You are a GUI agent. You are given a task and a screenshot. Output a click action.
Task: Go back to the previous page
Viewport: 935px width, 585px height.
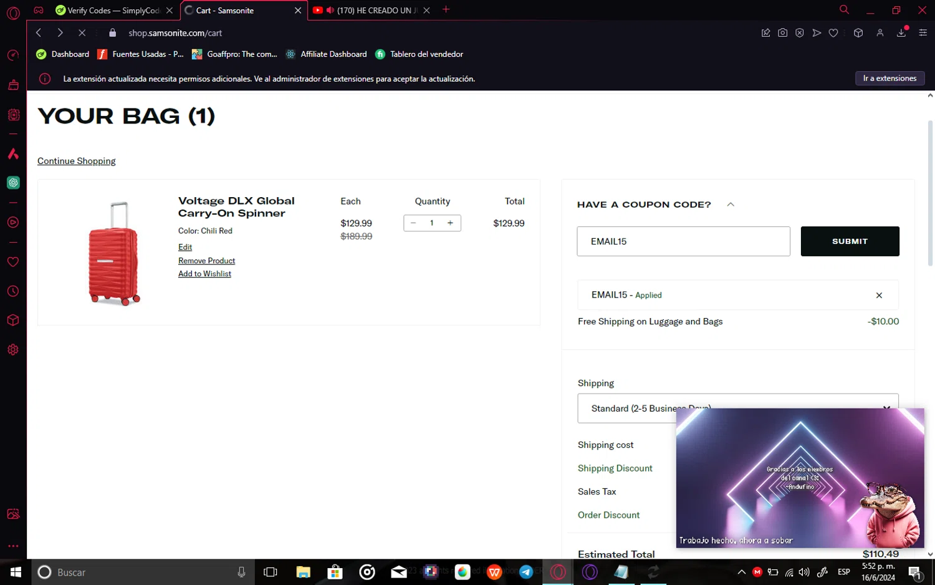click(x=39, y=32)
